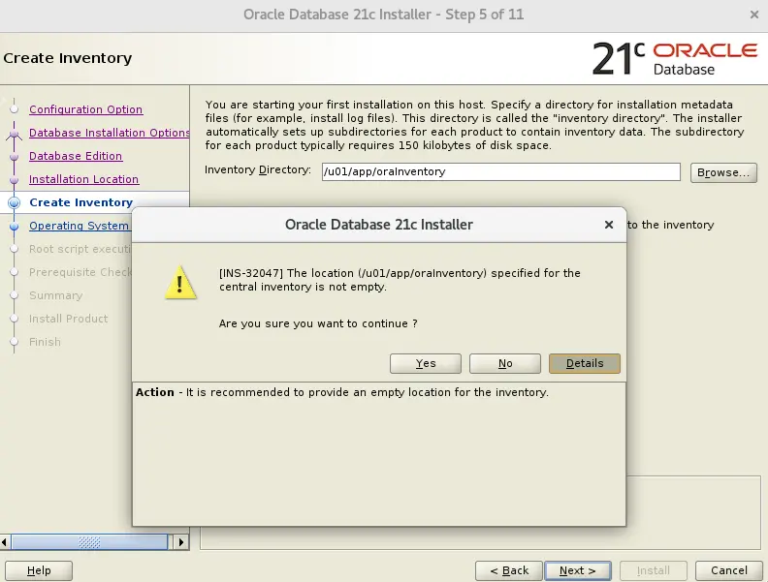Click the Cancel button
This screenshot has height=582, width=768.
click(729, 570)
